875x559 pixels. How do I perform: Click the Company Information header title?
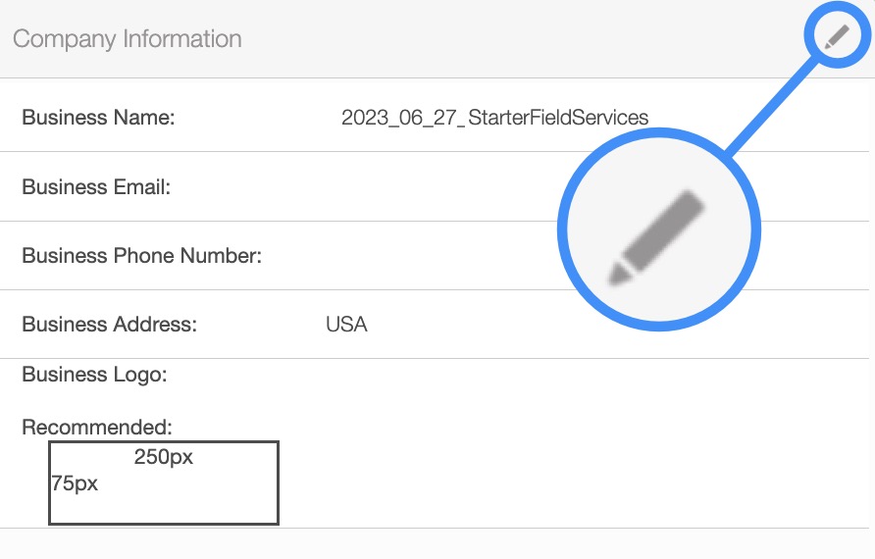[x=128, y=39]
